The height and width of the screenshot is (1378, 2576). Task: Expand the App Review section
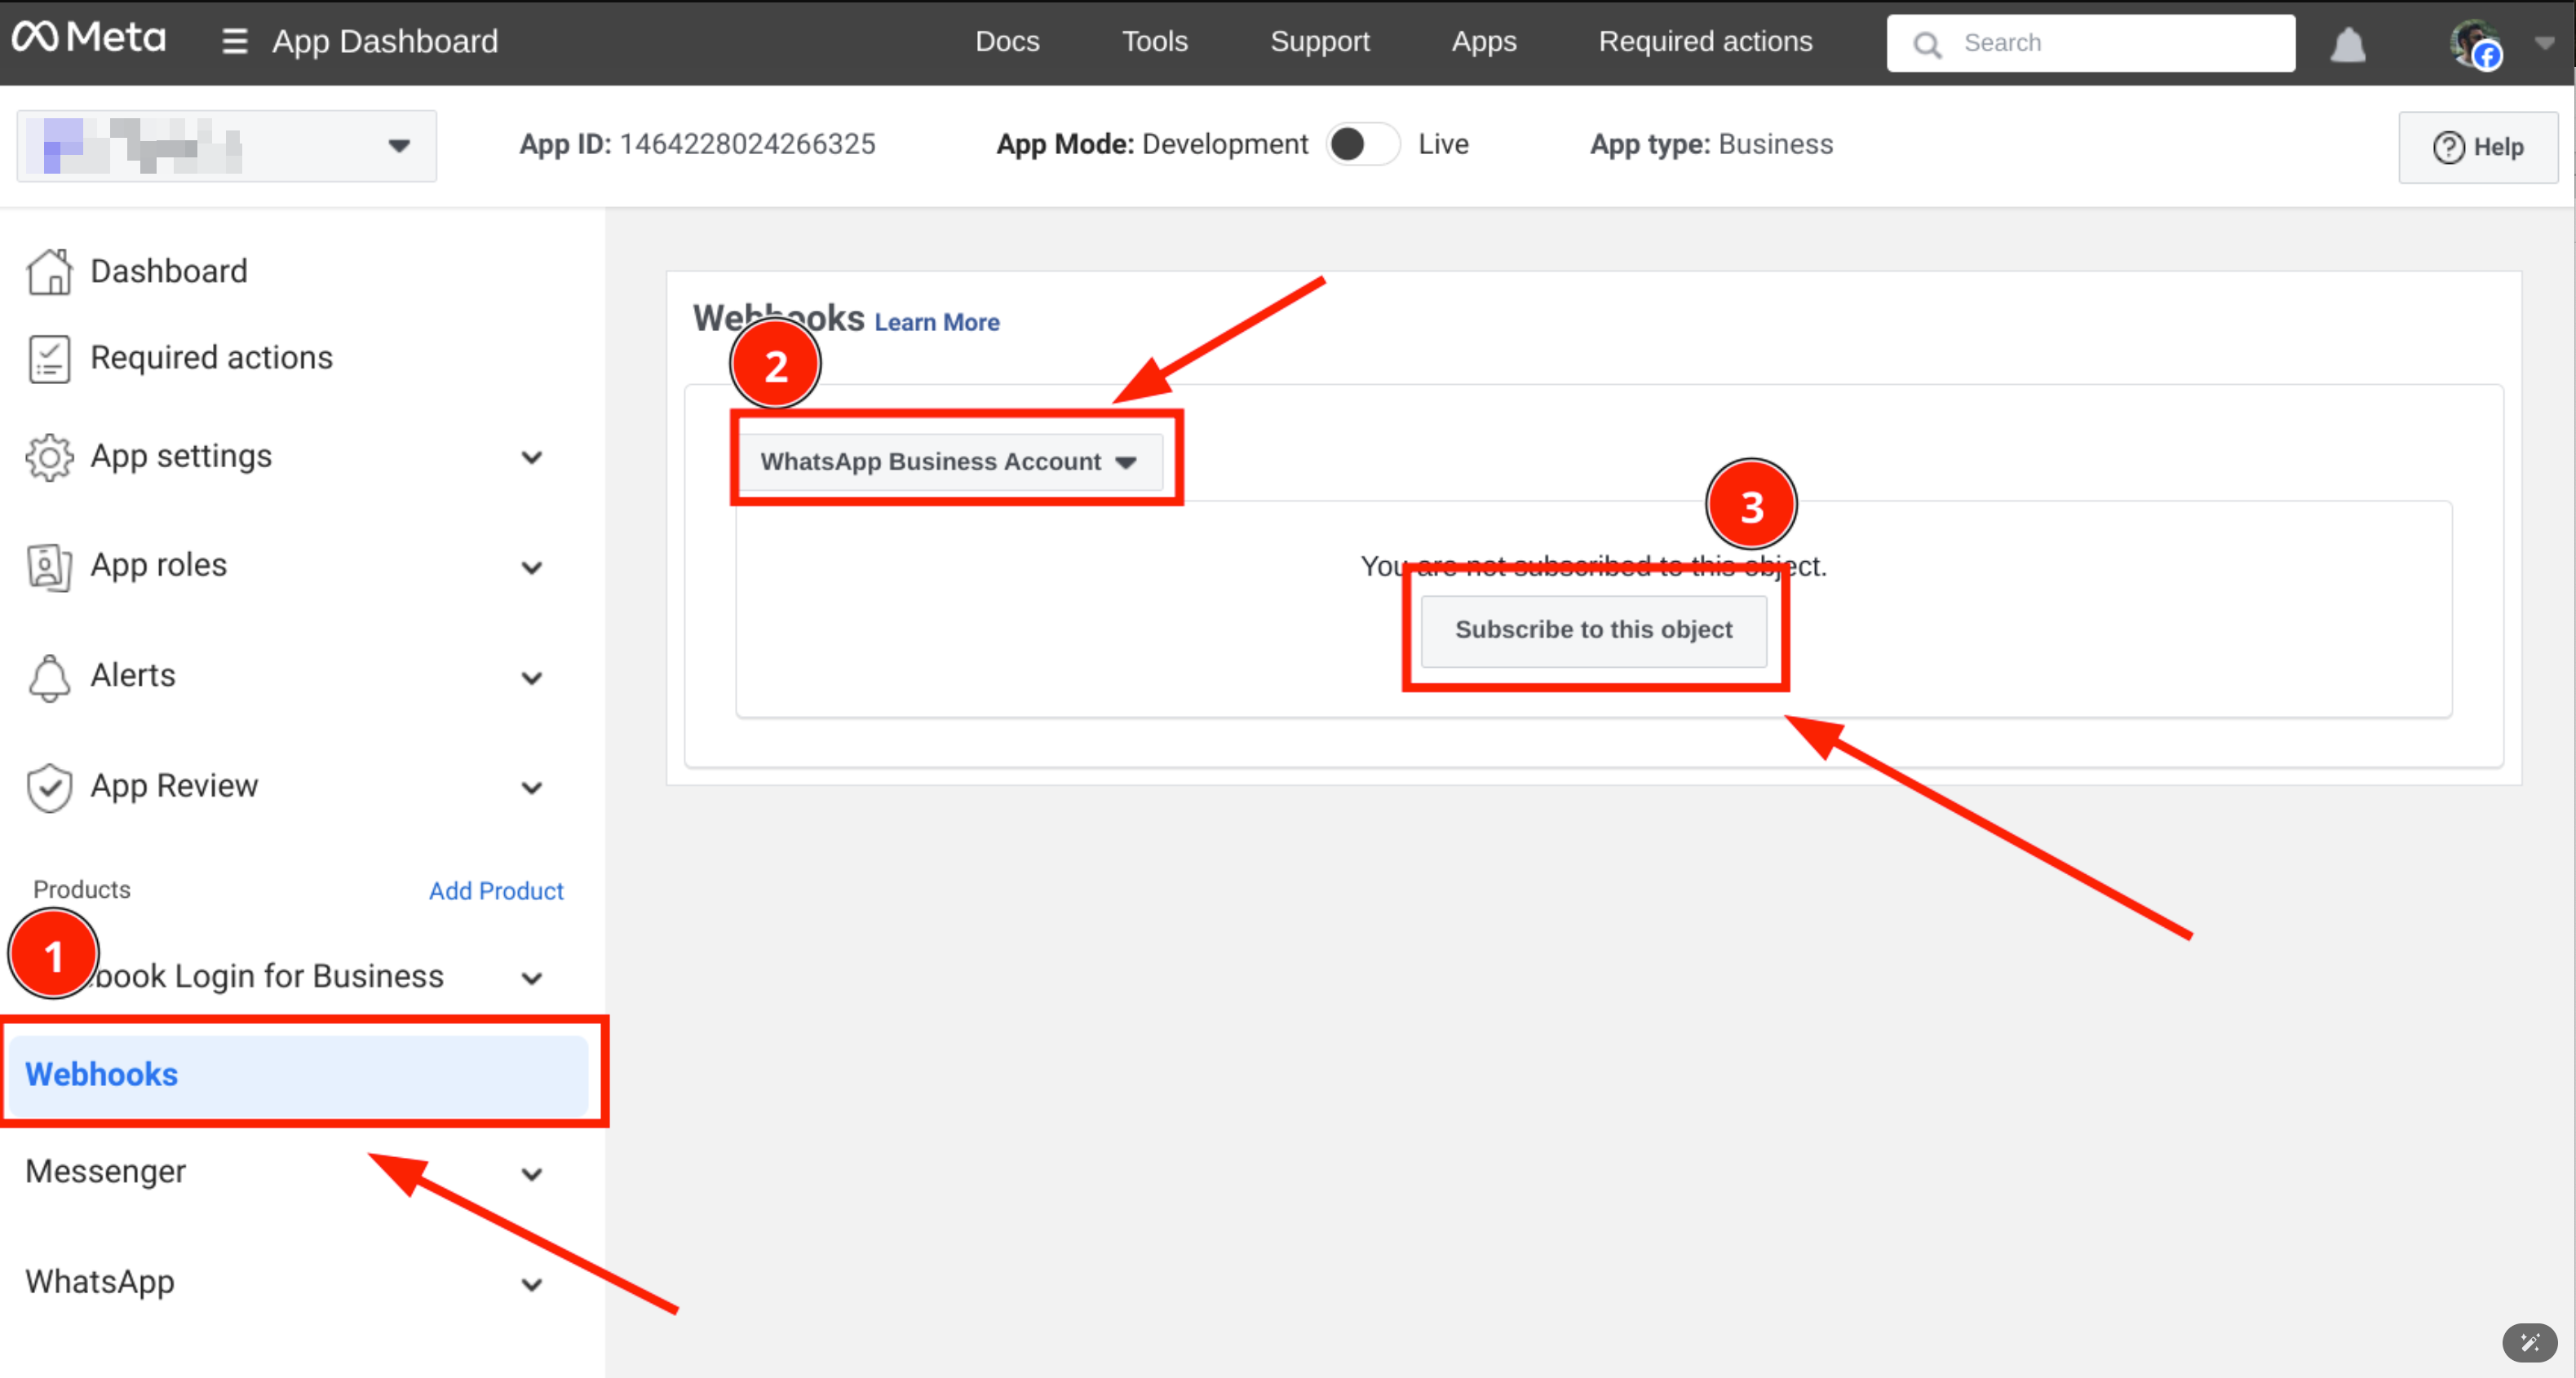click(x=532, y=788)
